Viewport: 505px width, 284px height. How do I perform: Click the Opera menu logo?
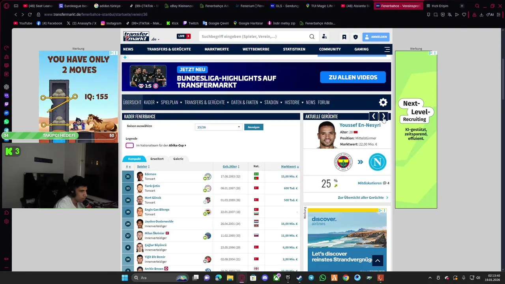[6, 6]
